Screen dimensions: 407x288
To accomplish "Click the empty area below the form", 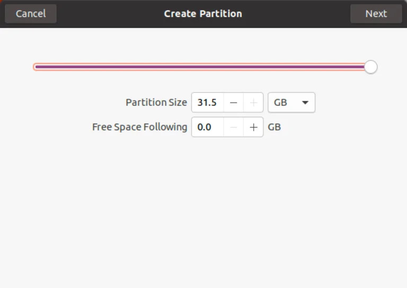I will [x=203, y=212].
